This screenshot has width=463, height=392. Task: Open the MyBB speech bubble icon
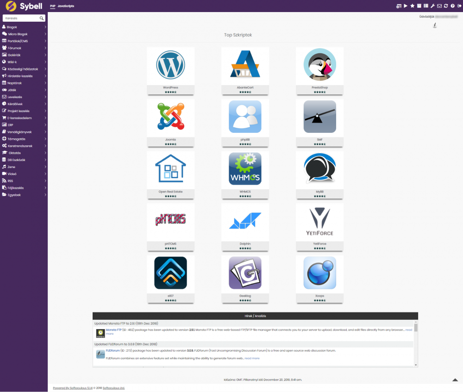[x=320, y=168]
